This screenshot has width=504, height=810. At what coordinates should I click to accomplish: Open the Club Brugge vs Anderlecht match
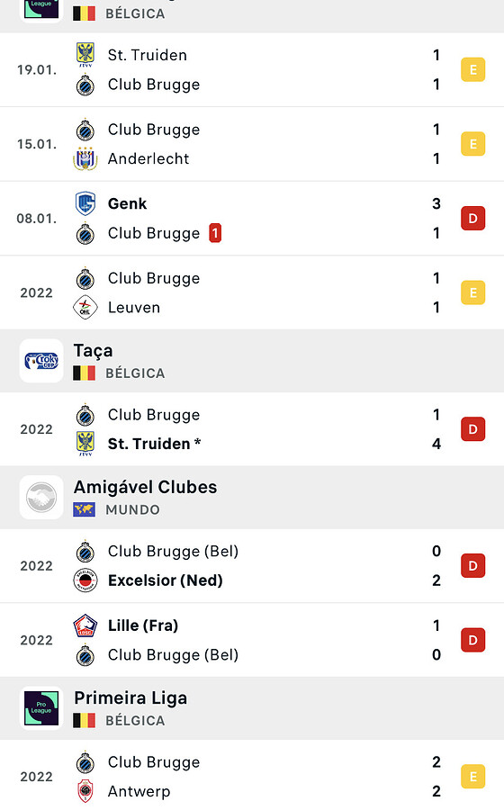(x=252, y=144)
